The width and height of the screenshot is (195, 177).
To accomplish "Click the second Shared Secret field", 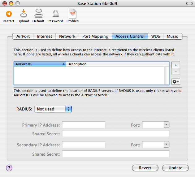I will click(x=116, y=154).
